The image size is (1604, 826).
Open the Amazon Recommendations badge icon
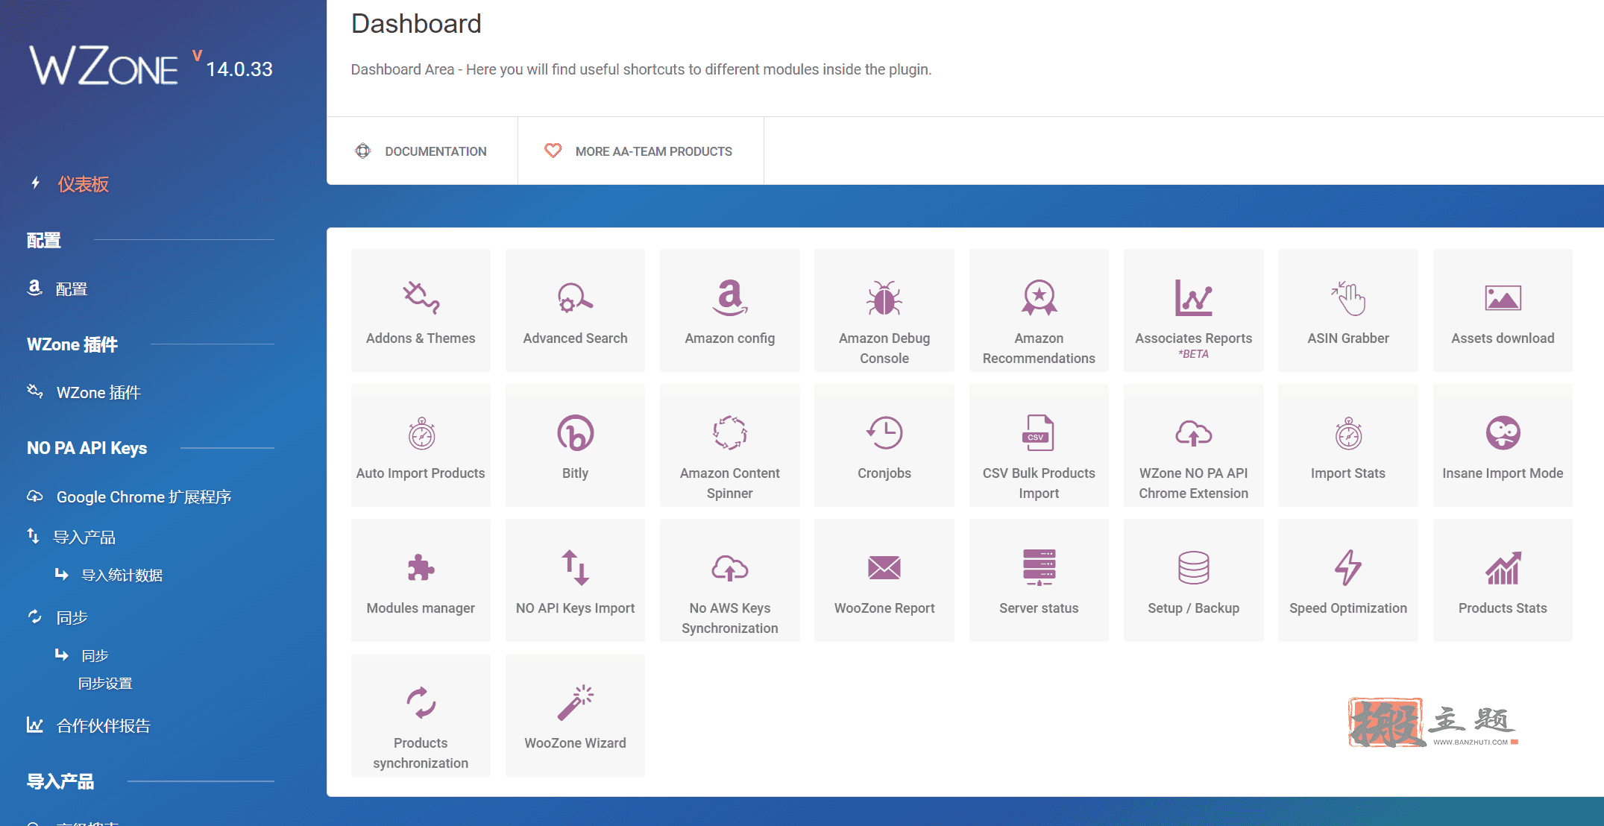[x=1039, y=297]
